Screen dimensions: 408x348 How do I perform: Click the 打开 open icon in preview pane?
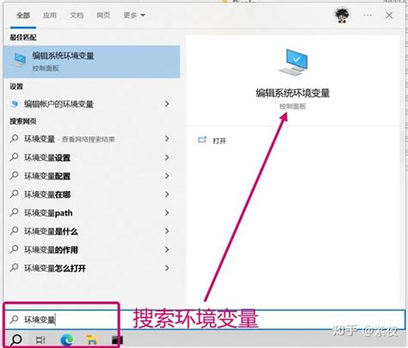point(202,140)
